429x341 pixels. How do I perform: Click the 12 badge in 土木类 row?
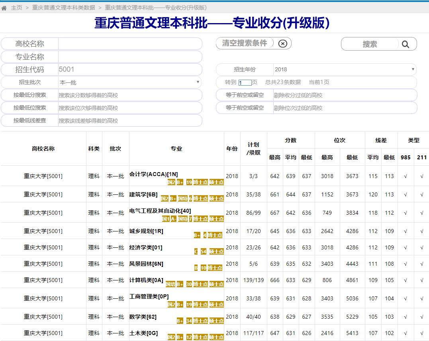click(x=189, y=337)
